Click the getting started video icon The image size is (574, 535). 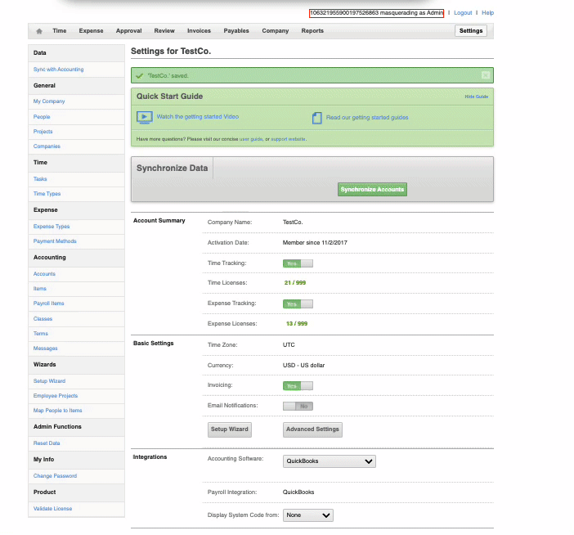[x=144, y=117]
